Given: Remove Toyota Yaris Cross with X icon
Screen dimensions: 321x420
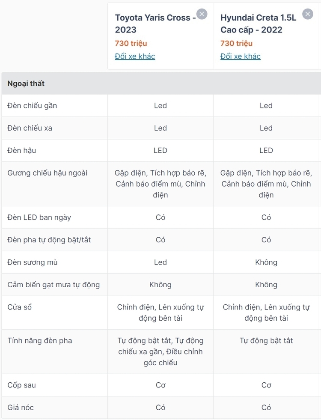Looking at the screenshot, I should click(x=202, y=14).
